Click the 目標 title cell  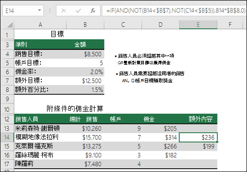57,34
